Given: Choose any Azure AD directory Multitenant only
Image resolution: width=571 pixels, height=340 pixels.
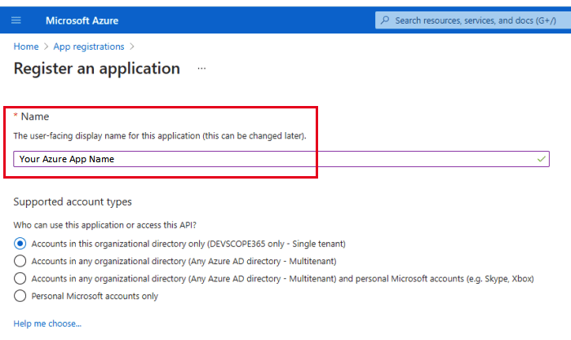Looking at the screenshot, I should click(x=20, y=261).
